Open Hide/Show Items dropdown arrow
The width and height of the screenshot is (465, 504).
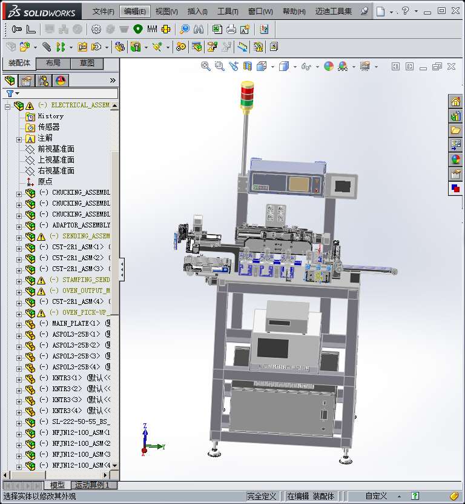click(x=317, y=67)
